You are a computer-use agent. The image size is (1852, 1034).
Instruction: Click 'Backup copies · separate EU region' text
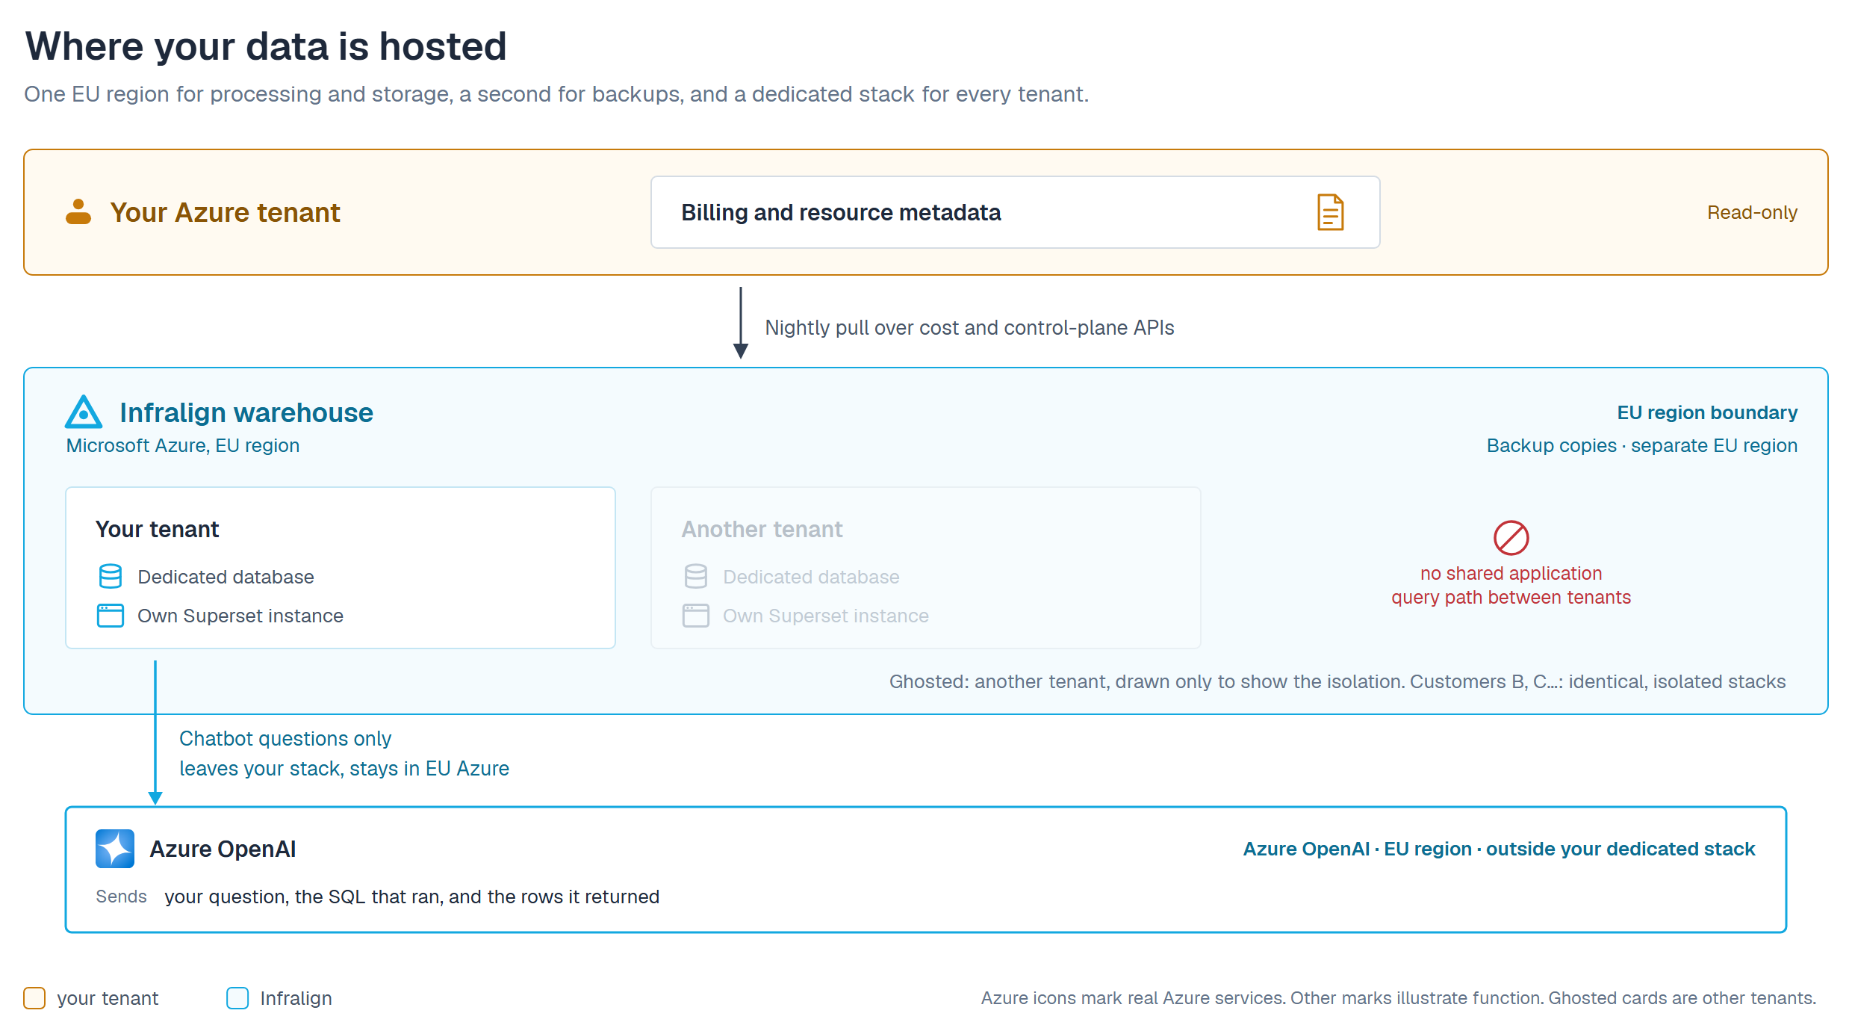pos(1641,445)
